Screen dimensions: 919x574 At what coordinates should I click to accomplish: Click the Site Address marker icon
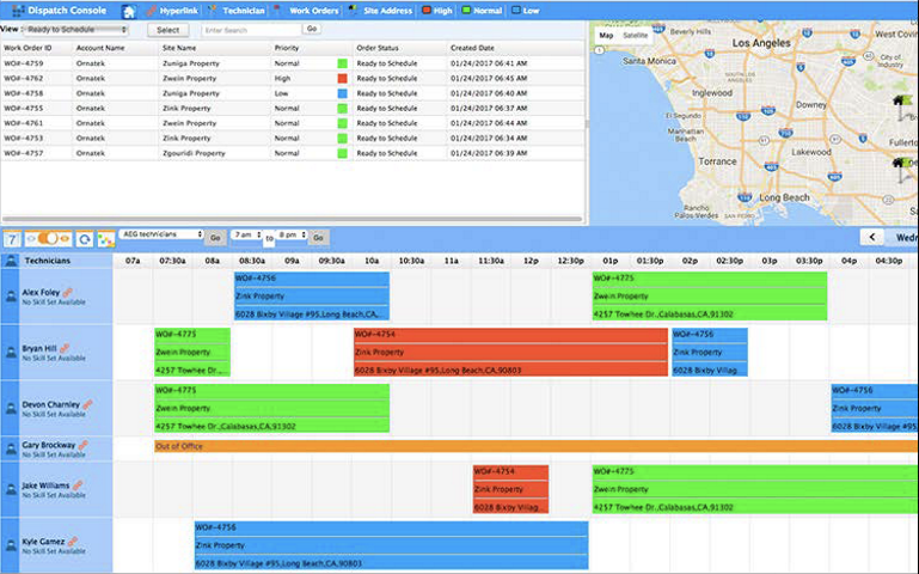351,10
